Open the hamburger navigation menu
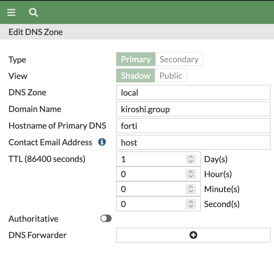Viewport: 274px width, 255px height. 11,12
